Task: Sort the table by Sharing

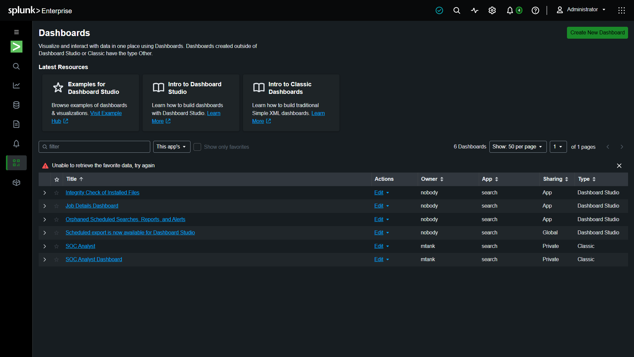Action: click(556, 179)
